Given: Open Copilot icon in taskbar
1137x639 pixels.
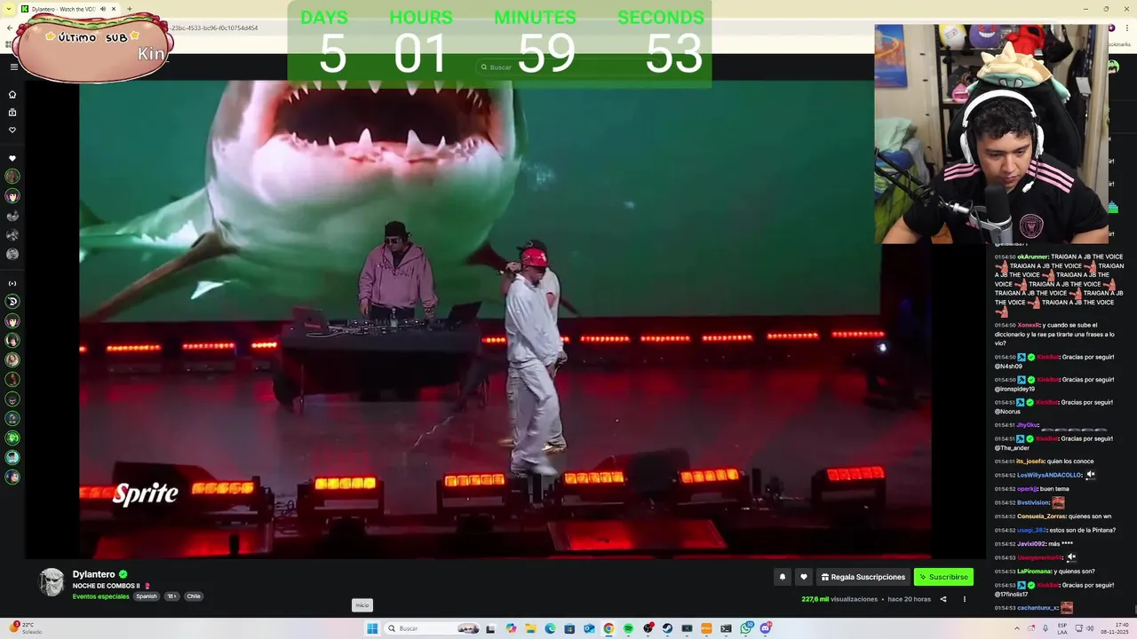Looking at the screenshot, I should pos(511,628).
